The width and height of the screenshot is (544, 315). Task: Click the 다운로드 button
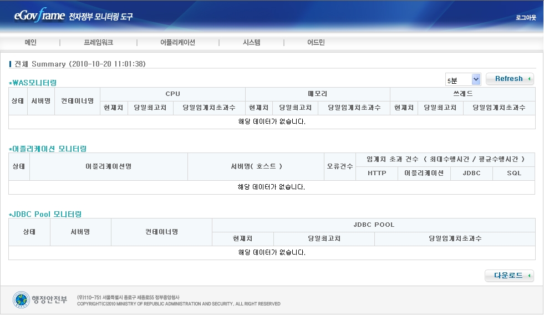[509, 276]
